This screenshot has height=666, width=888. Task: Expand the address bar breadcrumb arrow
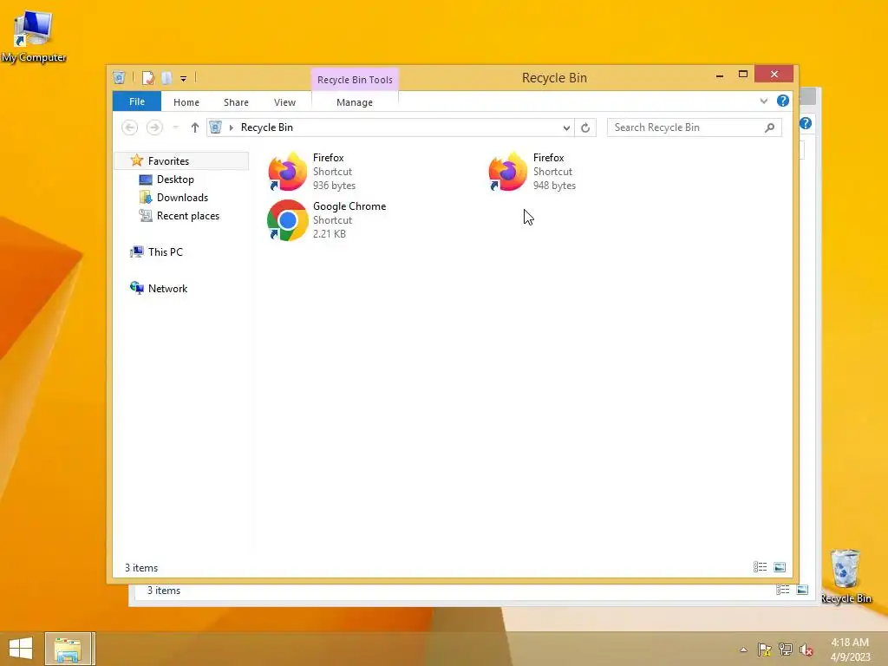point(231,127)
